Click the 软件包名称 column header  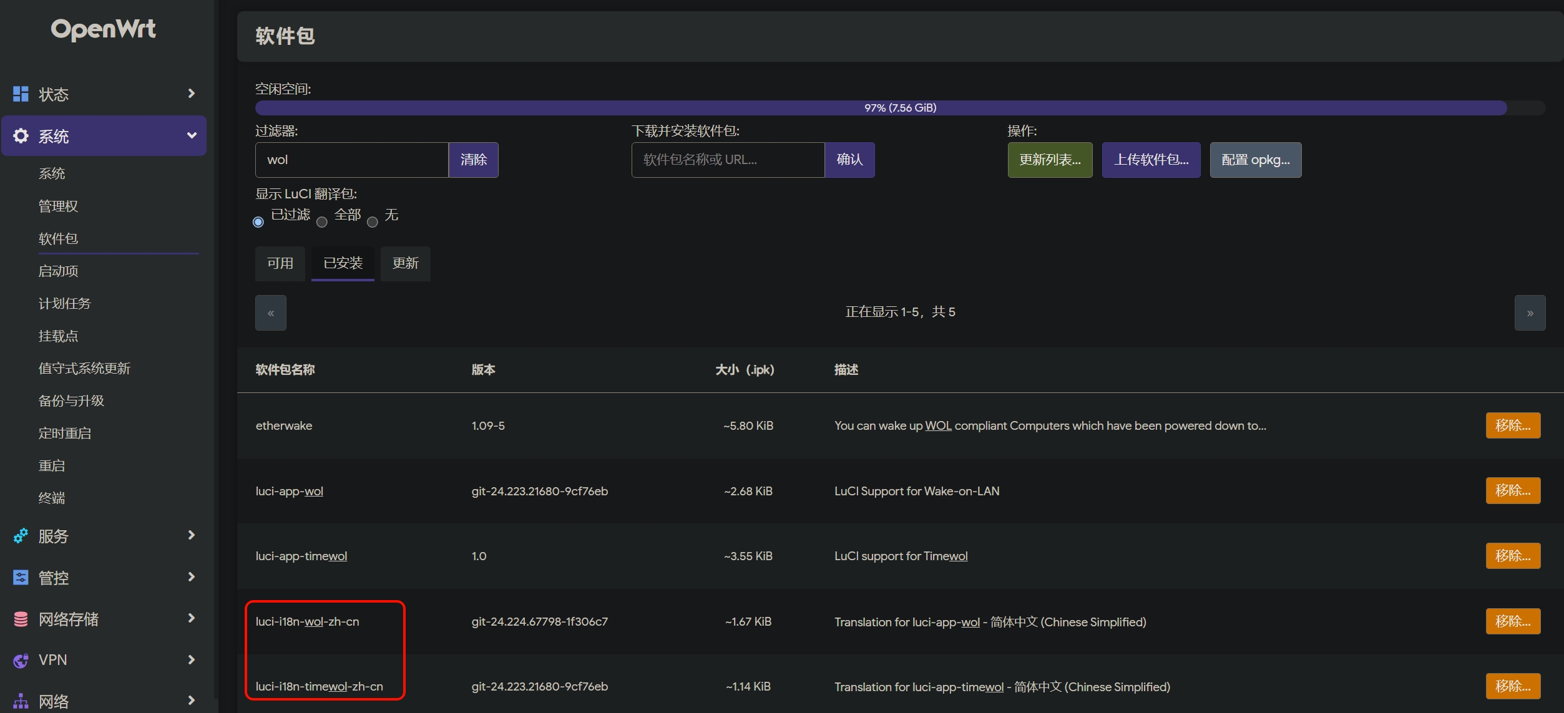point(285,370)
